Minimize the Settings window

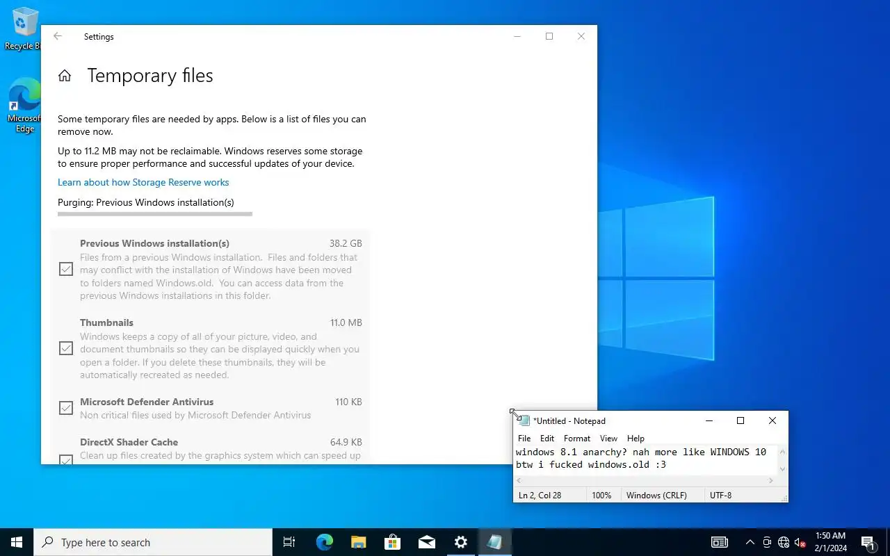click(x=517, y=36)
